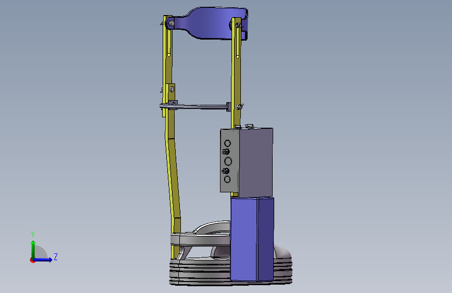The width and height of the screenshot is (452, 293).
Task: Select the purple curved cuff at the top
Action: (x=207, y=23)
